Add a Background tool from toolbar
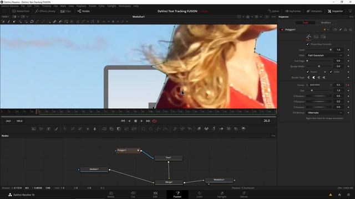Screen dimensions: 355x199 click(34, 129)
